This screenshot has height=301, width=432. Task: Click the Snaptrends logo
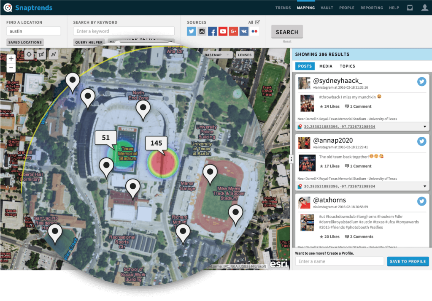[26, 7]
